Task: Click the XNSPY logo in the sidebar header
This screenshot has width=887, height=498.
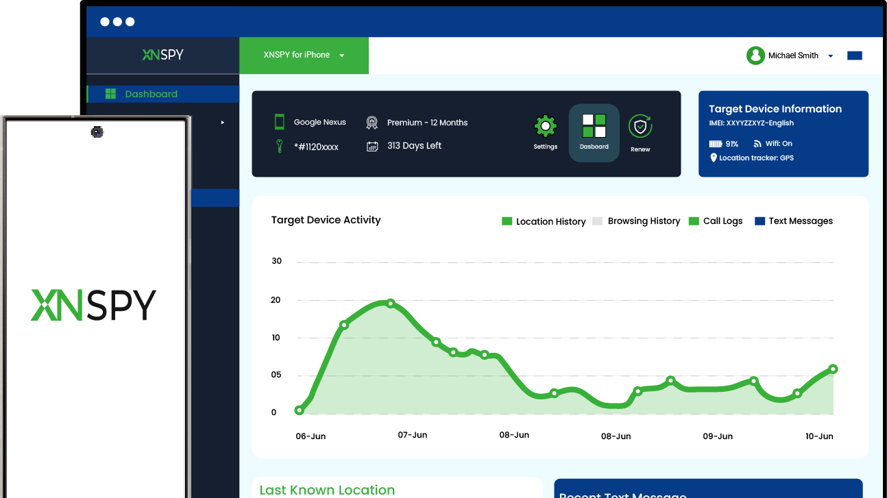Action: tap(163, 55)
